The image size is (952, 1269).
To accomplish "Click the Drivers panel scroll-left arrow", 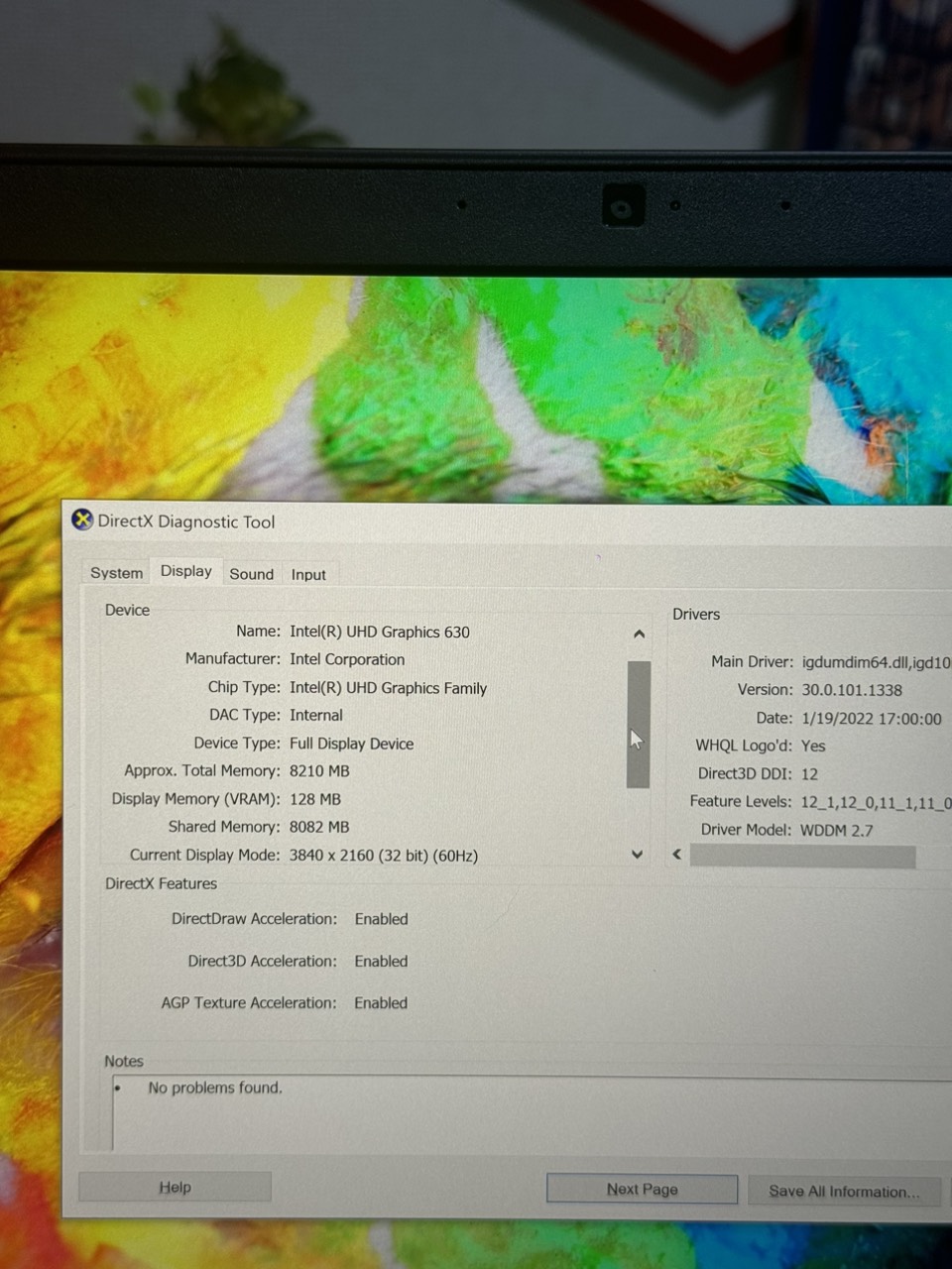I will click(677, 854).
